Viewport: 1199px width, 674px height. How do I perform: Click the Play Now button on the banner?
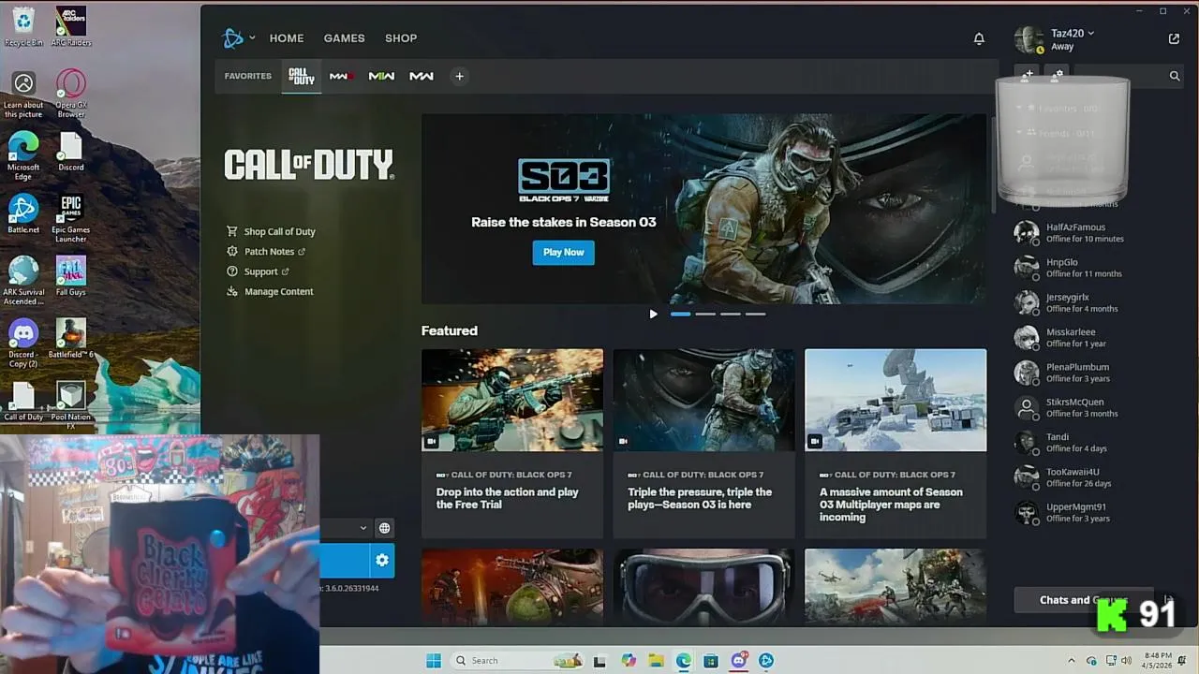564,253
